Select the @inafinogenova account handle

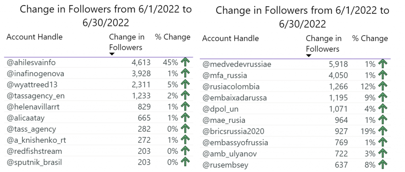point(35,74)
